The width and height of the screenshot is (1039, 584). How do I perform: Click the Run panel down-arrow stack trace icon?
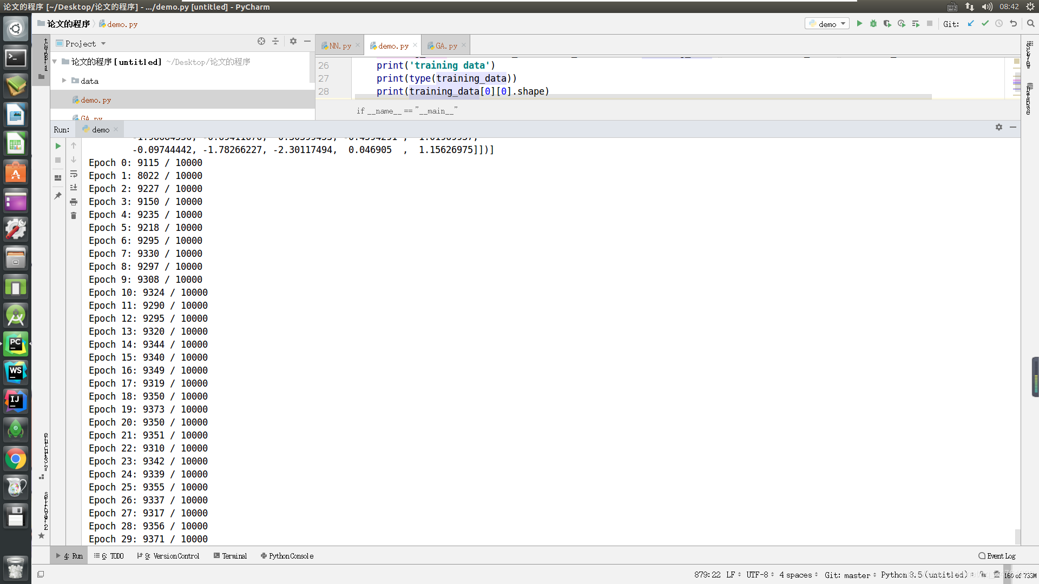[74, 160]
